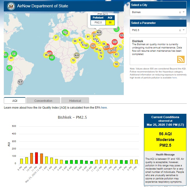Image resolution: width=190 pixels, height=187 pixels.
Task: Open the Historical tab
Action: pos(75,101)
